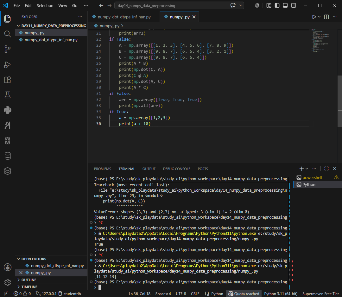This screenshot has height=297, width=342.
Task: Select numpy_dot_dtype_inf_nan.py in Explorer tree
Action: pos(52,40)
